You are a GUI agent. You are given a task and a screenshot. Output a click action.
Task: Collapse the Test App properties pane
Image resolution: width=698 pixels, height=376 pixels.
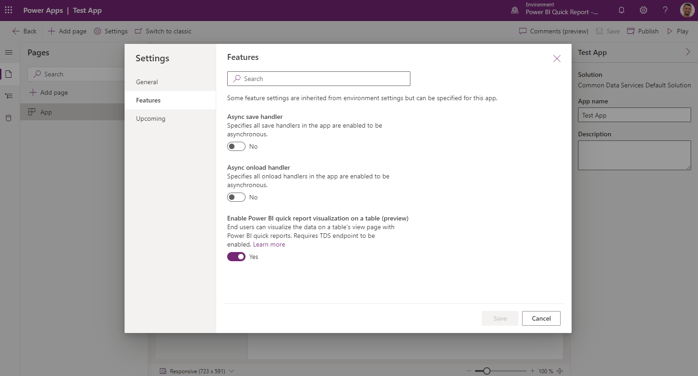click(687, 52)
